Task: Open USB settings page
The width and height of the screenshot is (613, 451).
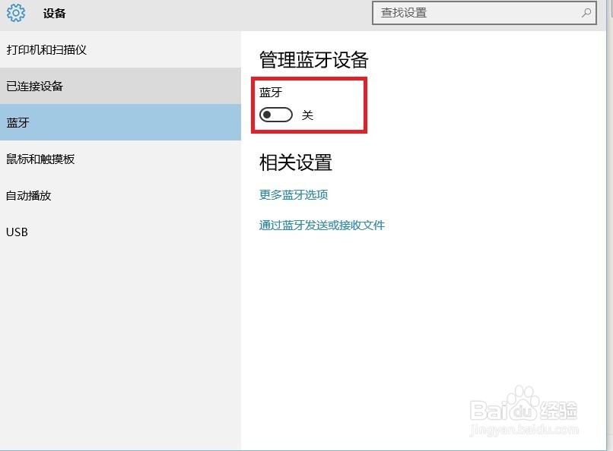Action: point(120,232)
